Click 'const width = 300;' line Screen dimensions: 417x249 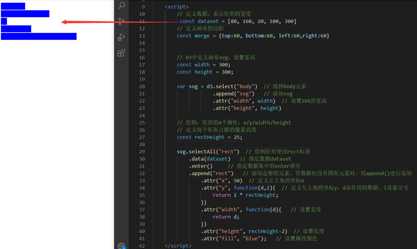(204, 65)
